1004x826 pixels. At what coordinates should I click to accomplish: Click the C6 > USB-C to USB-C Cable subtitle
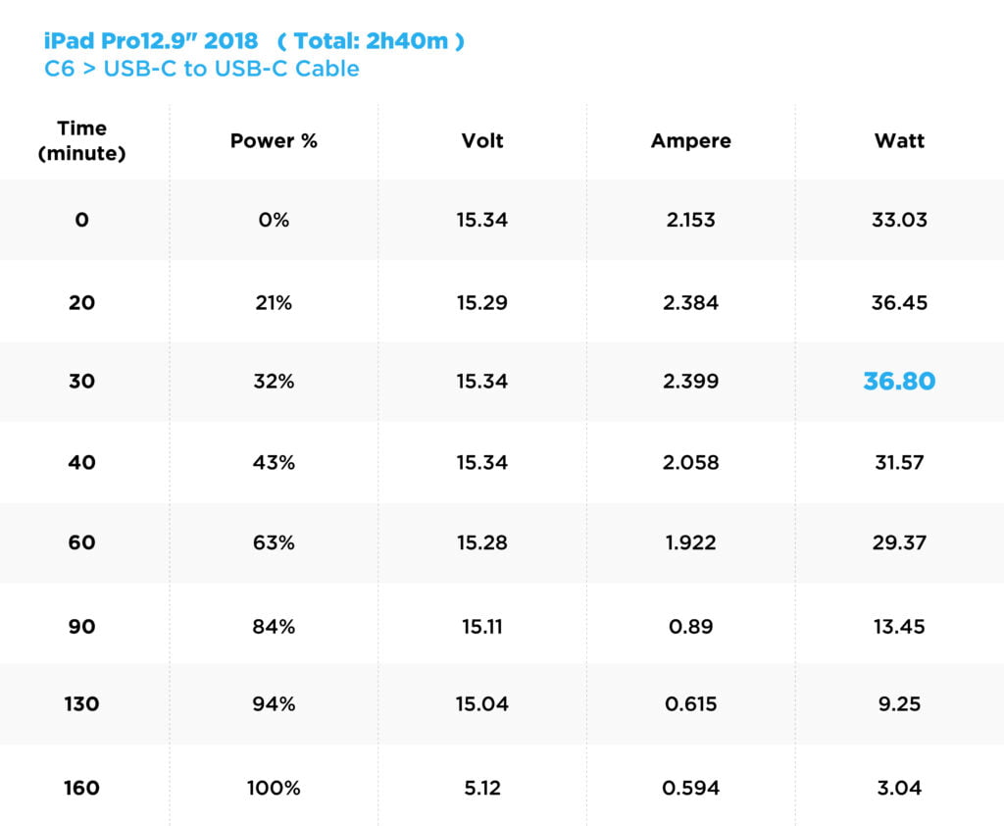(x=202, y=69)
